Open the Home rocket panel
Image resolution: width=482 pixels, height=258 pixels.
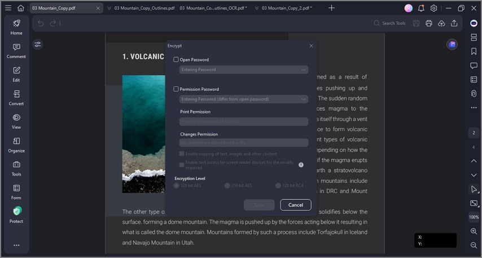[x=16, y=27]
